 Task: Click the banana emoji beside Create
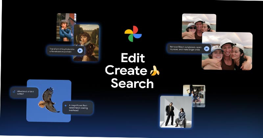point(155,71)
